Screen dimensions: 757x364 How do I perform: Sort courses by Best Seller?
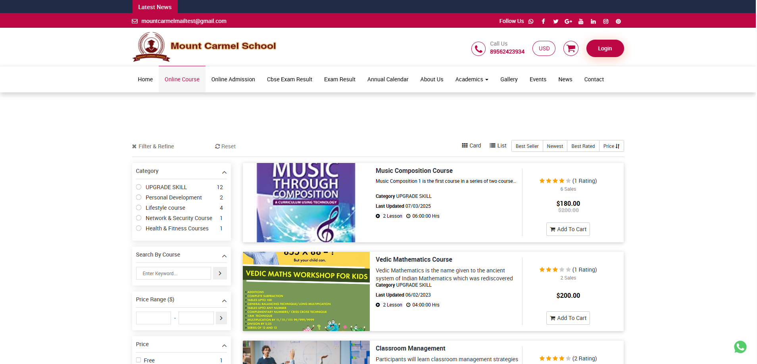[x=527, y=146]
